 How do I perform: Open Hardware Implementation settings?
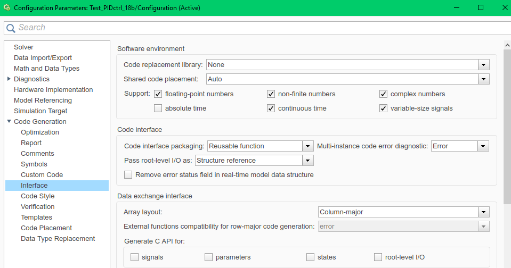(x=53, y=90)
